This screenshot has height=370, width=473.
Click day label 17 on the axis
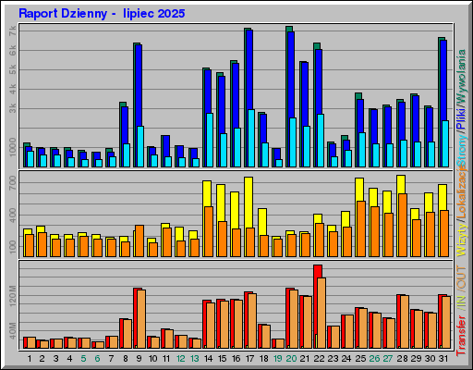249,359
